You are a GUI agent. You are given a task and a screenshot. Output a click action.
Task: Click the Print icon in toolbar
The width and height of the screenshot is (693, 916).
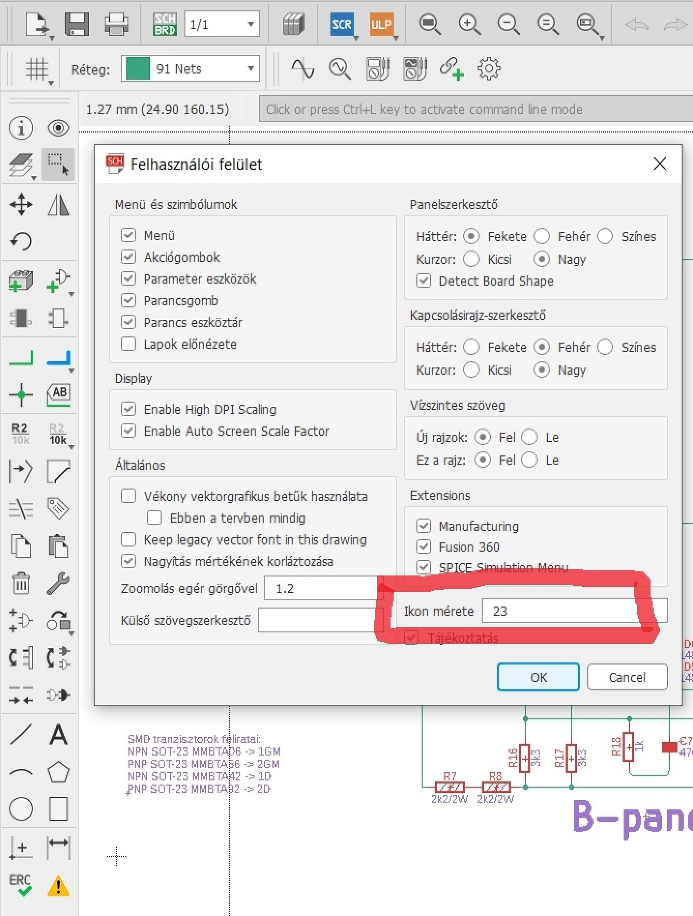[116, 24]
